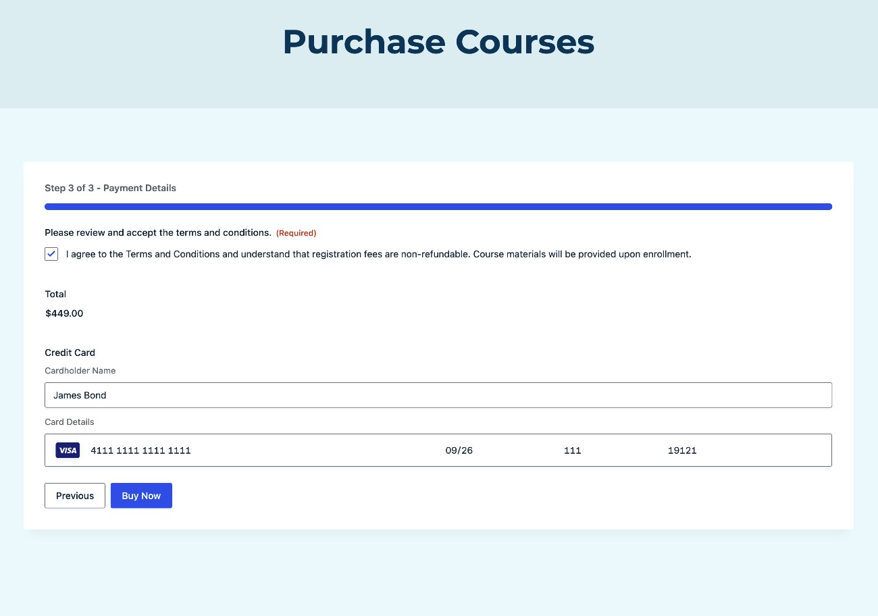The height and width of the screenshot is (616, 878).
Task: Click the Total label above the price
Action: (x=55, y=294)
